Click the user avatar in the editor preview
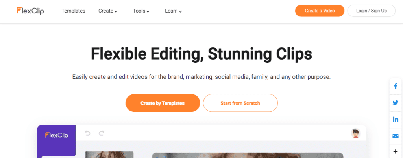Image resolution: width=403 pixels, height=158 pixels. click(x=355, y=133)
